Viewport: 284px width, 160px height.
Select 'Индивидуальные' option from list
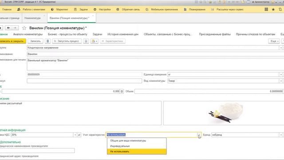coord(137,146)
